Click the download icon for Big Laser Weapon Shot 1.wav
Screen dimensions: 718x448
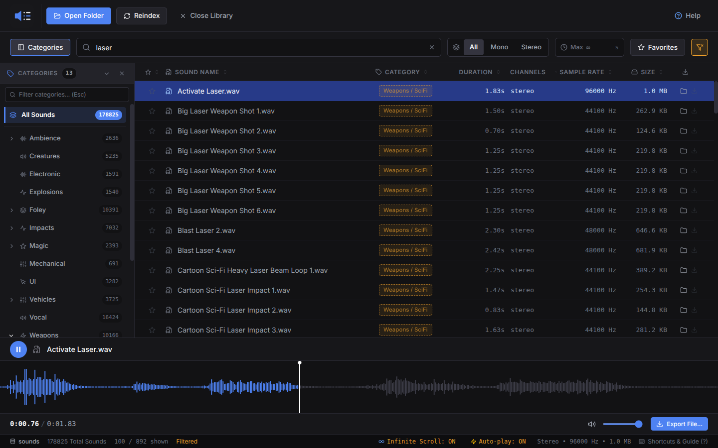pyautogui.click(x=695, y=111)
